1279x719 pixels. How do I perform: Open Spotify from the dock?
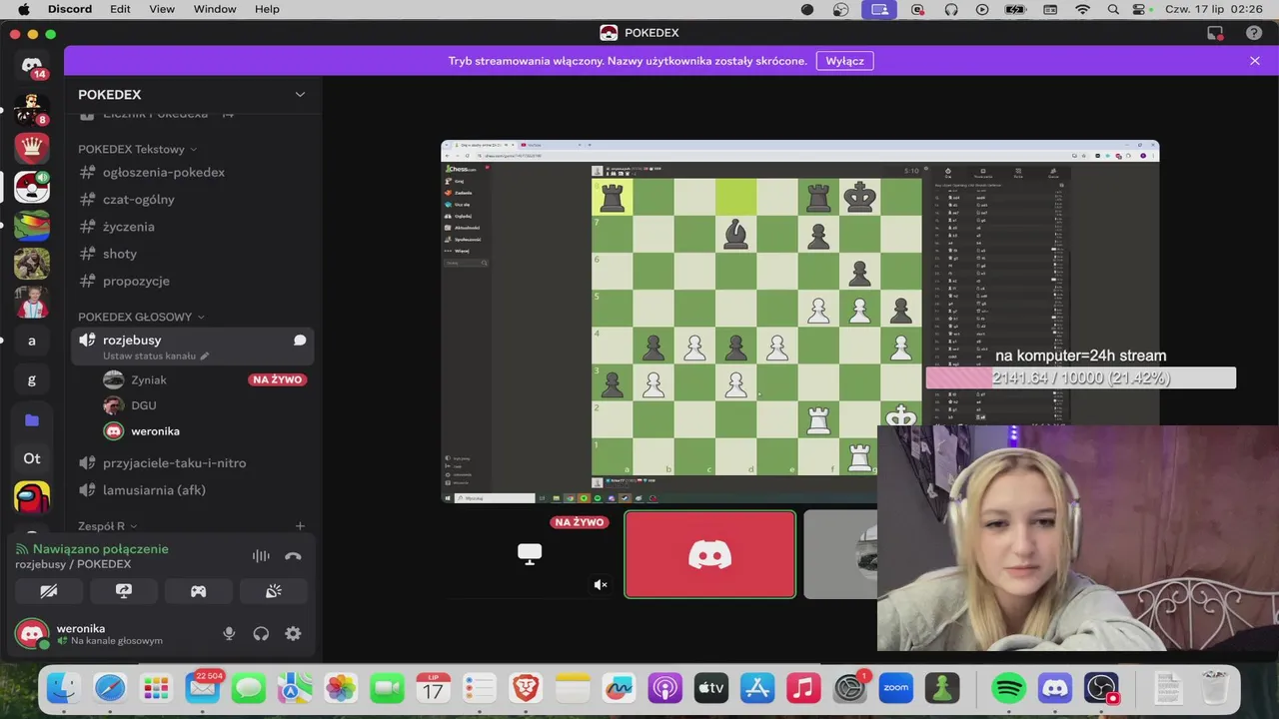[1009, 687]
